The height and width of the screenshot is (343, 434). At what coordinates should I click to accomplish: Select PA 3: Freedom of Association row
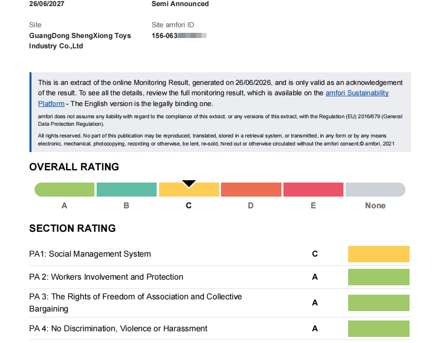220,303
